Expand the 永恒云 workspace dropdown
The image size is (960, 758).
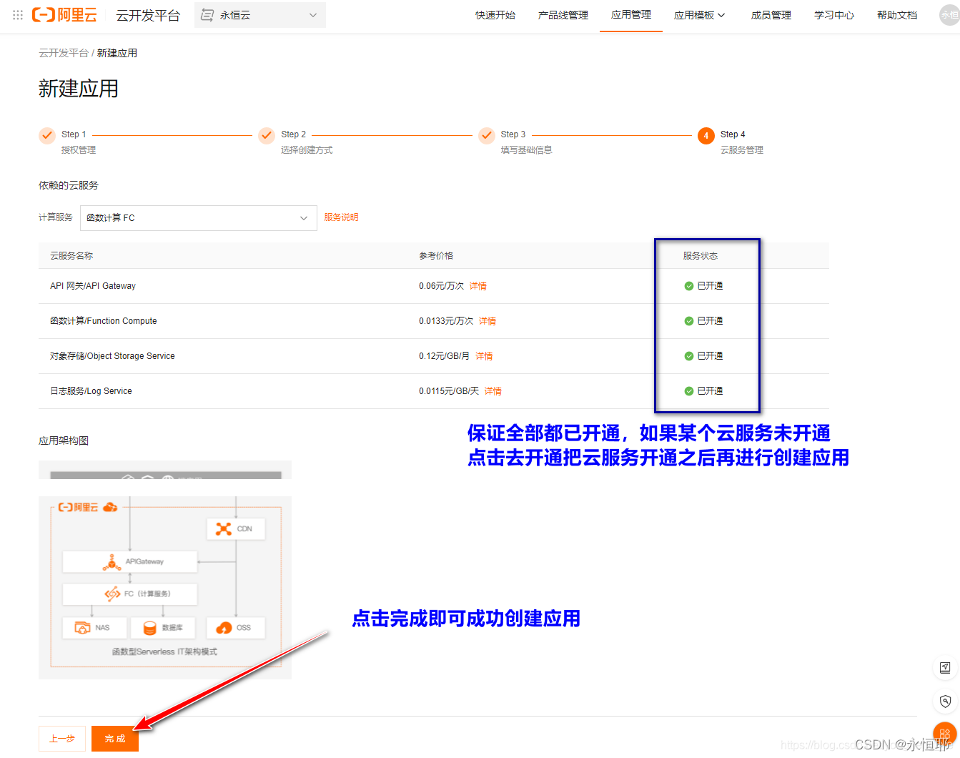click(260, 15)
